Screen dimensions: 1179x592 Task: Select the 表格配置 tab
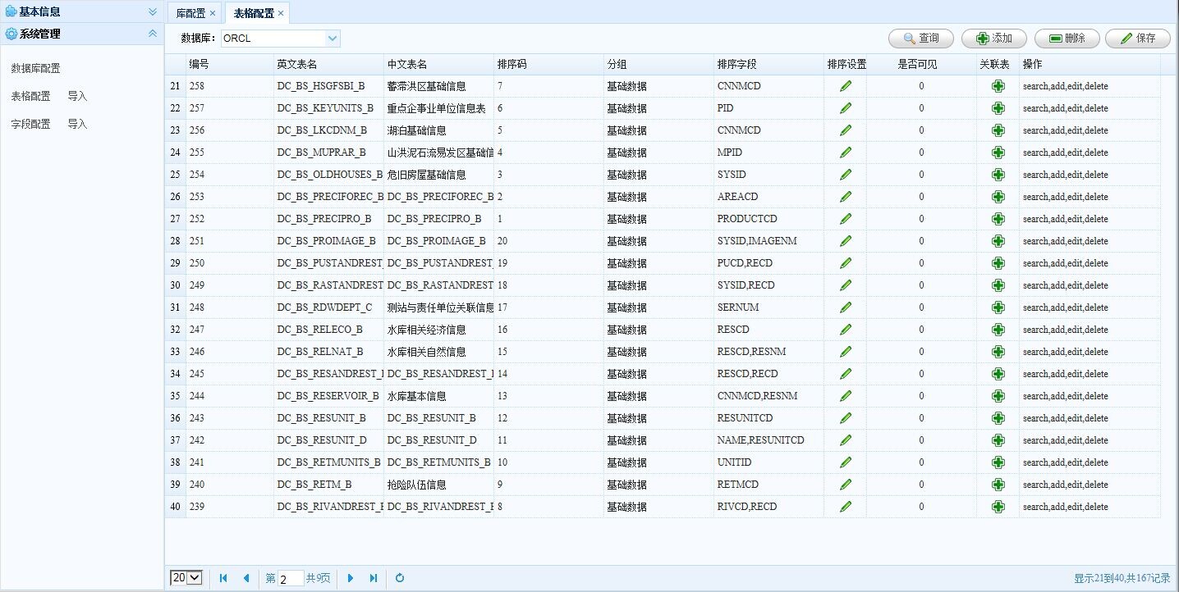255,12
